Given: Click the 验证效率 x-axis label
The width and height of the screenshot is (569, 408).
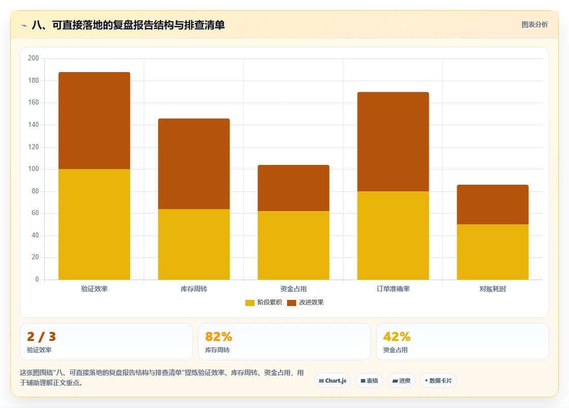Looking at the screenshot, I should point(94,289).
